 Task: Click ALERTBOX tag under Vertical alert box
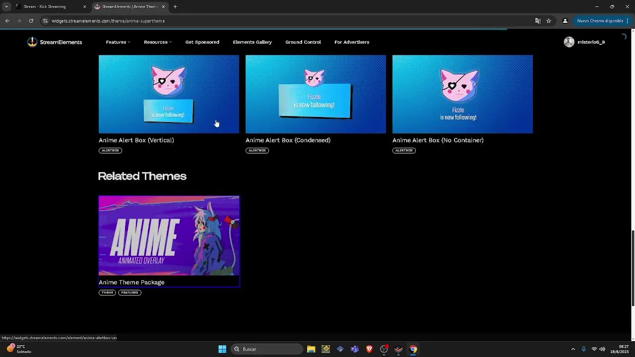point(110,150)
